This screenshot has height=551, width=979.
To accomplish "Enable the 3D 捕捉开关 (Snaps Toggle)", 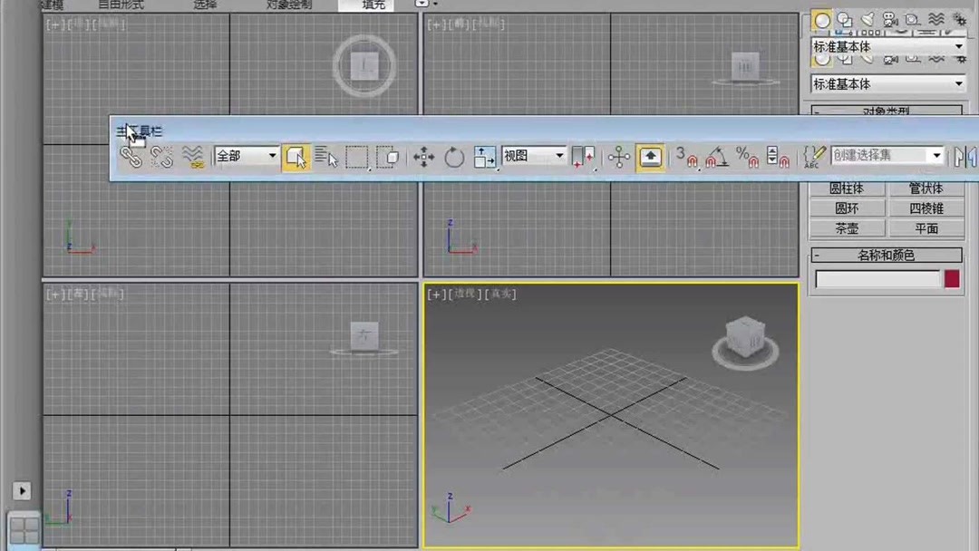I will 690,157.
